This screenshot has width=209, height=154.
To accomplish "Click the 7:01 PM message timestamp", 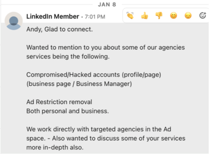I will click(x=95, y=17).
